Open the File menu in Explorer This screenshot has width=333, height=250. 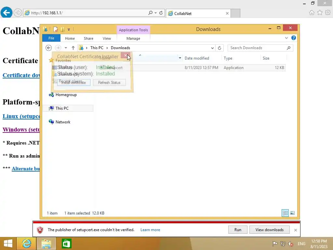[51, 38]
